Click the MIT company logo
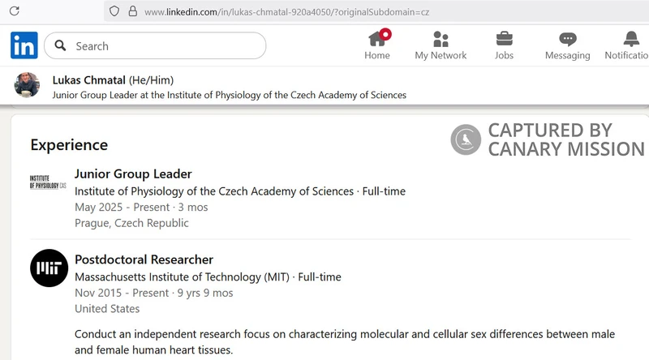 pyautogui.click(x=49, y=268)
